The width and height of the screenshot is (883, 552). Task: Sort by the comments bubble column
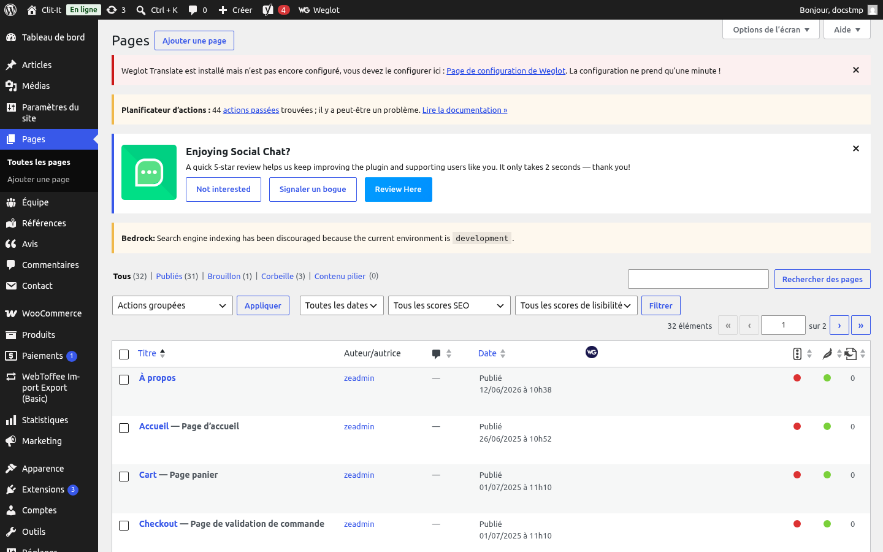click(x=442, y=354)
